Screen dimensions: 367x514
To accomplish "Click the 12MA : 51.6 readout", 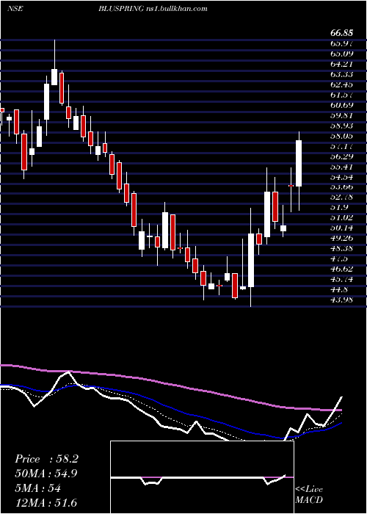I will click(46, 503).
